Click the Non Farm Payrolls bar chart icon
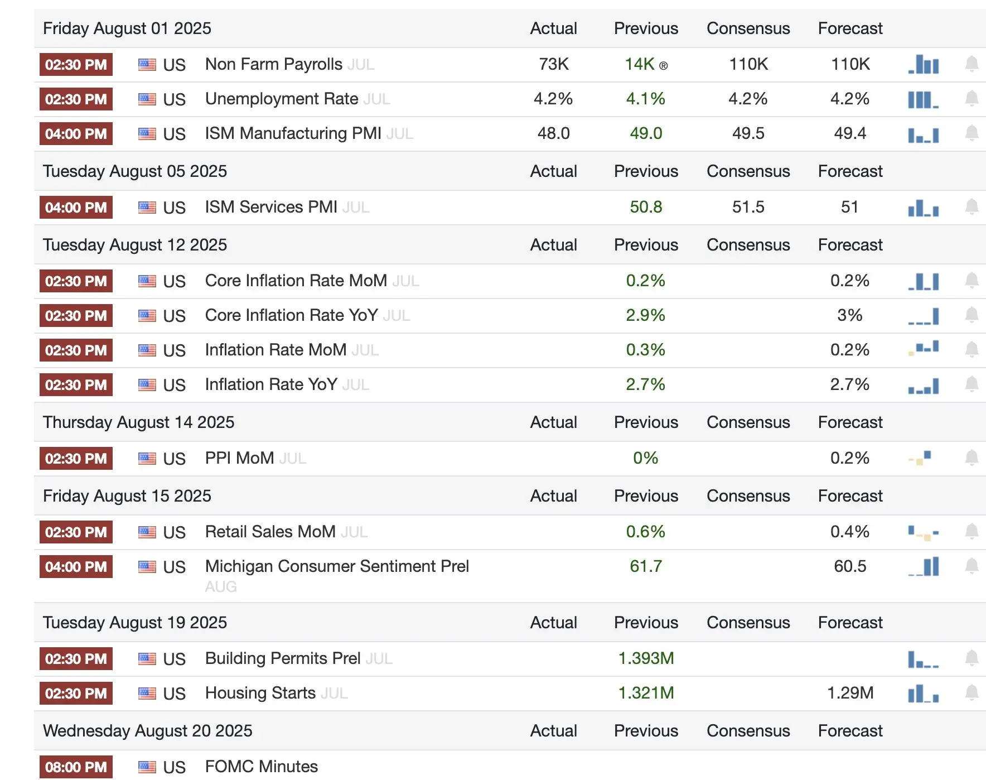The height and width of the screenshot is (780, 986). pos(923,65)
